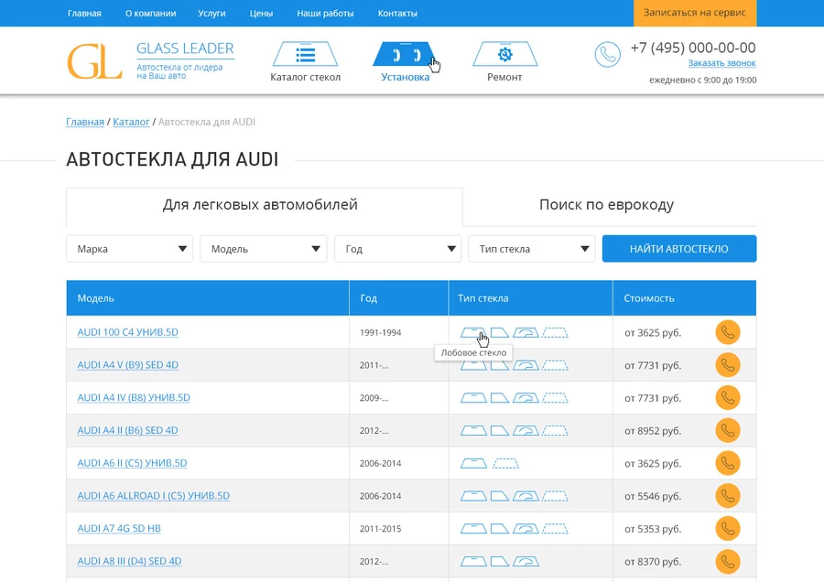Click side glass icon in AUDI 100 C4 row
824x582 pixels.
[499, 332]
